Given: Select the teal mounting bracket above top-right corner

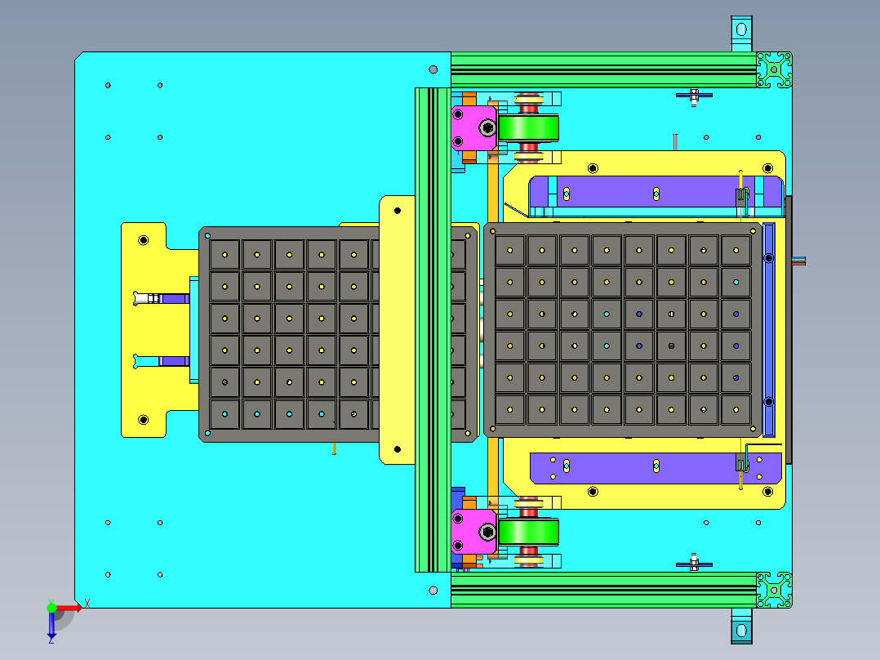Looking at the screenshot, I should (x=741, y=33).
